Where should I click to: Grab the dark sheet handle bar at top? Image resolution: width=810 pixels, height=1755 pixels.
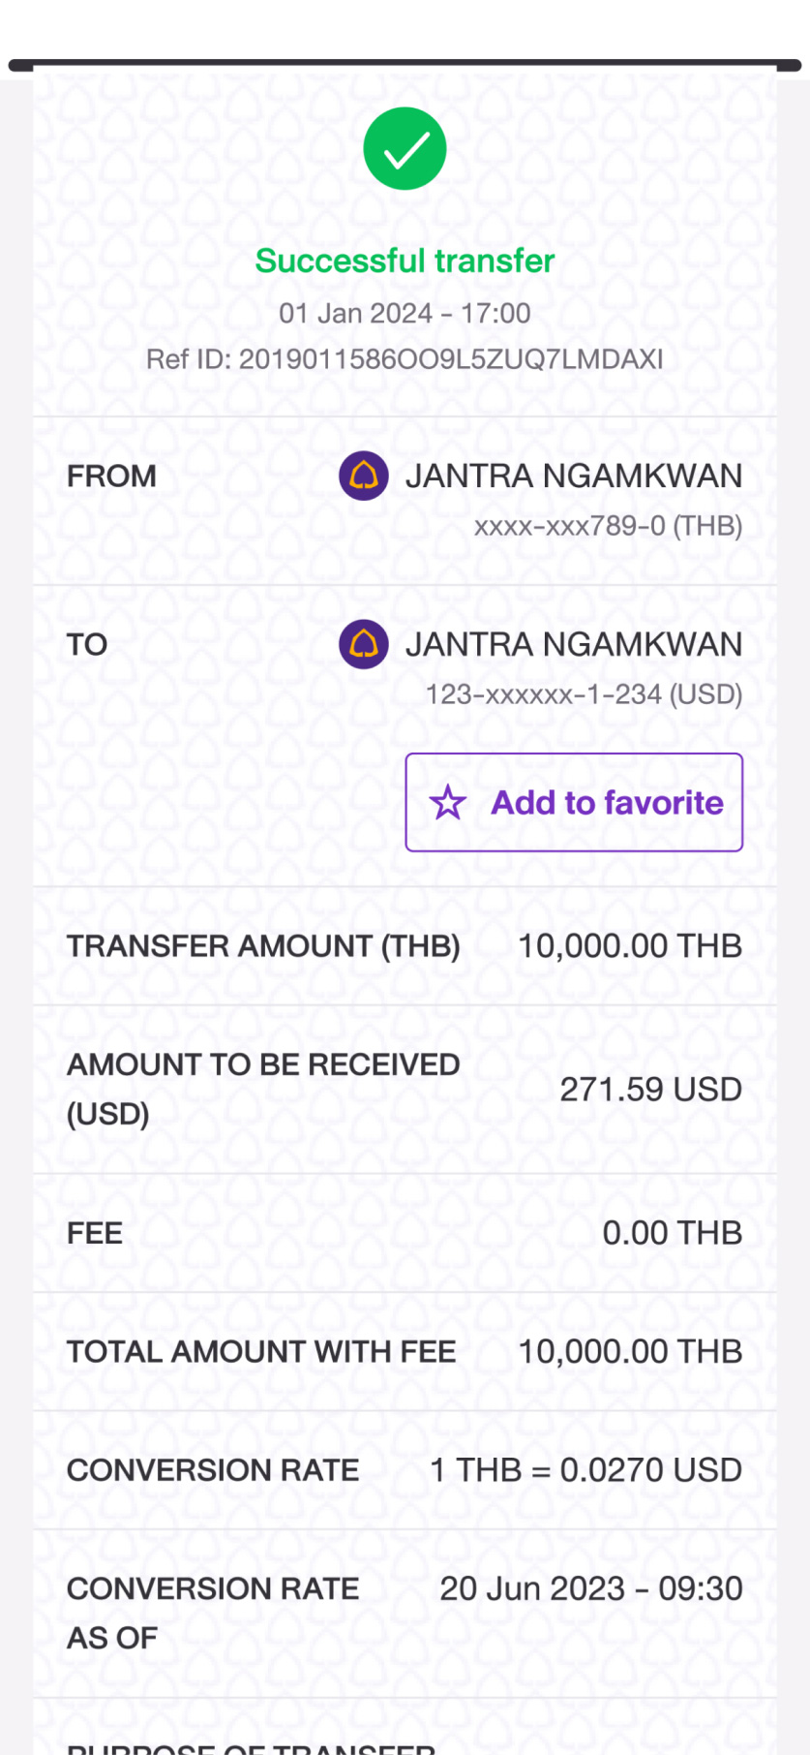click(405, 66)
